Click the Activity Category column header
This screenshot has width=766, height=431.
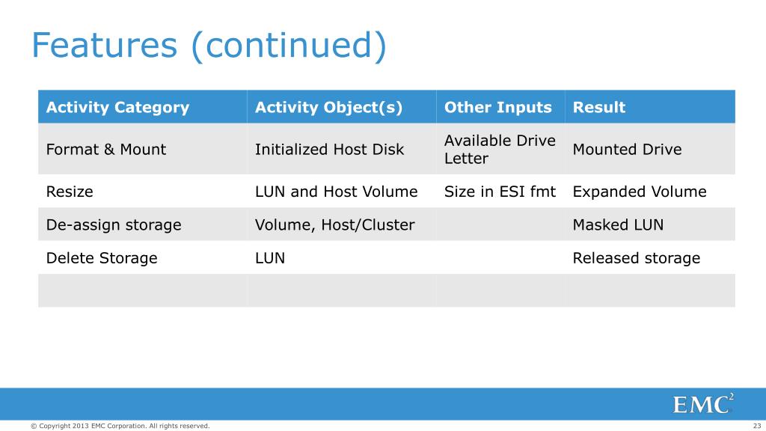tap(143, 106)
